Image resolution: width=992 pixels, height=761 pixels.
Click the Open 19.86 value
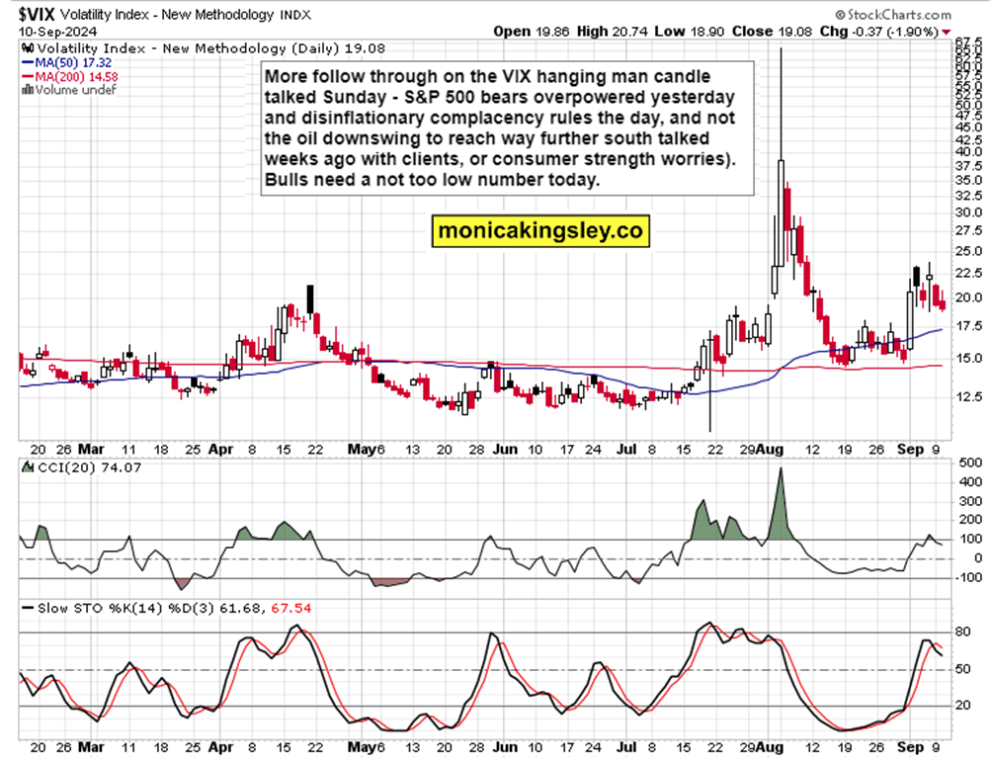point(532,32)
